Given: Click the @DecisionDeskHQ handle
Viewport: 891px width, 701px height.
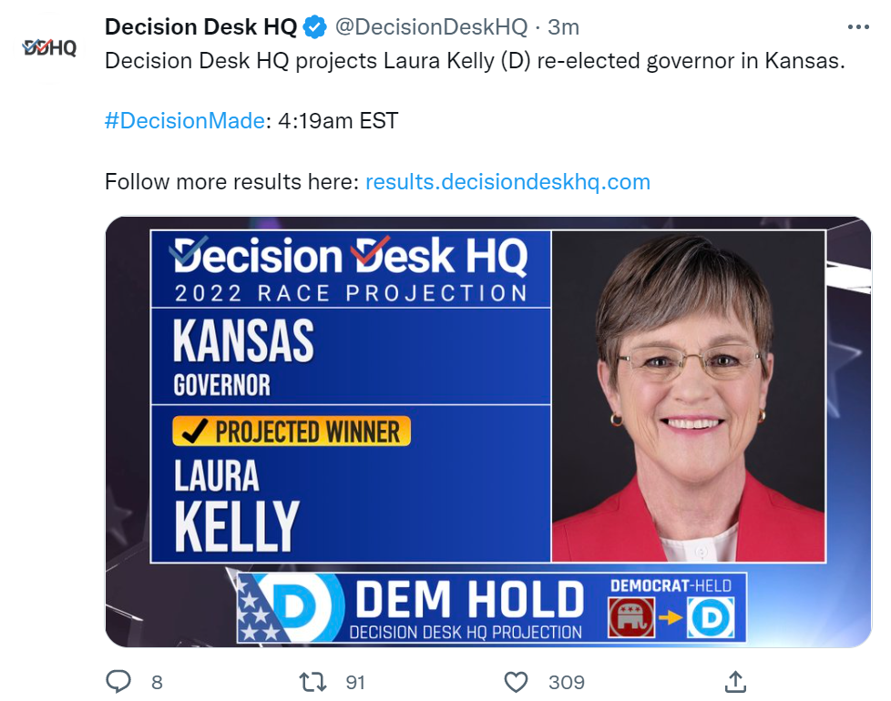Looking at the screenshot, I should click(x=431, y=26).
